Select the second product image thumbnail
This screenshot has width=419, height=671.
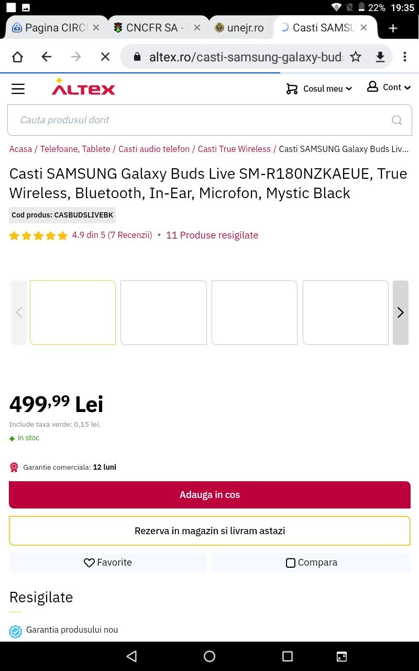point(163,312)
